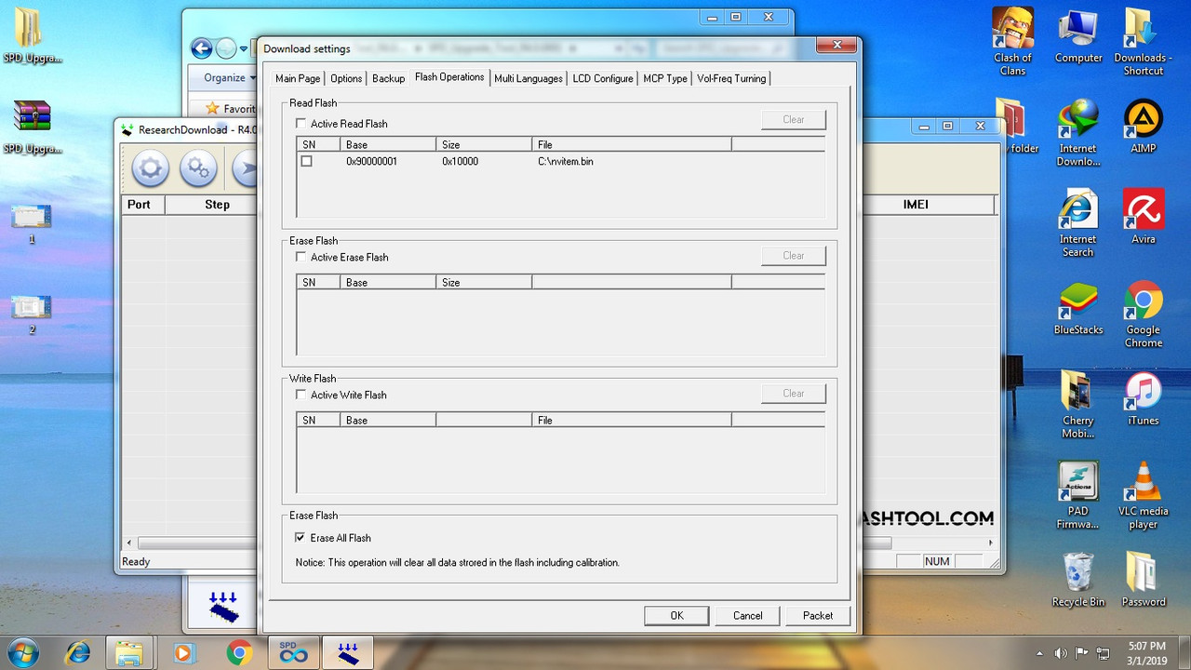Expand Organize dropdown in Explorer window
This screenshot has width=1191, height=670.
point(230,78)
